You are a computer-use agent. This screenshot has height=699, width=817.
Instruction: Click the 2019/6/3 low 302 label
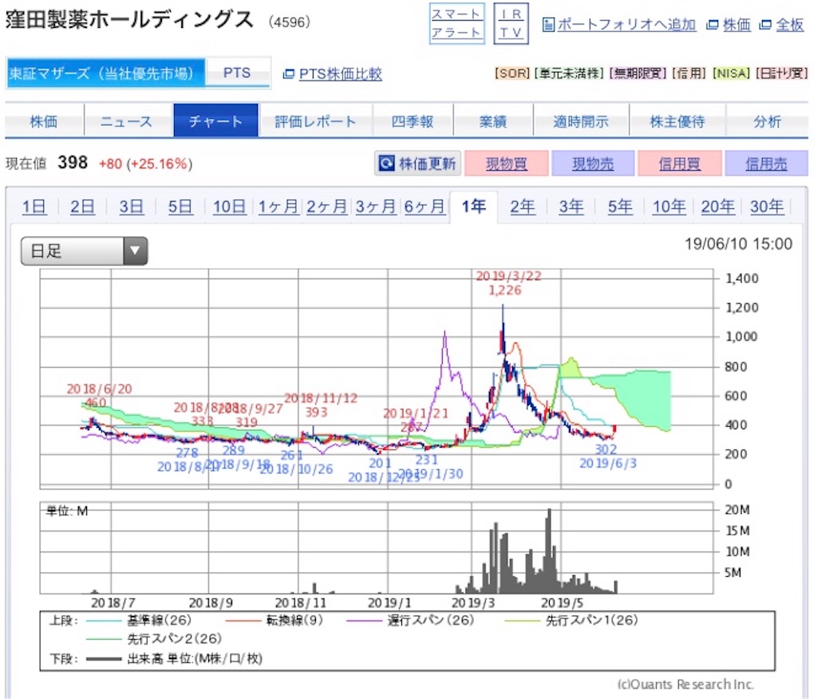tap(607, 456)
